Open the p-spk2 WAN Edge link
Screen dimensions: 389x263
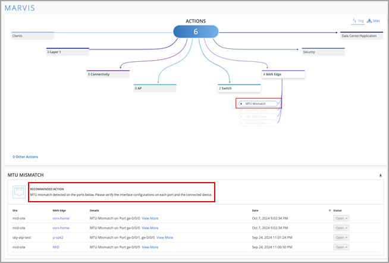(58, 237)
